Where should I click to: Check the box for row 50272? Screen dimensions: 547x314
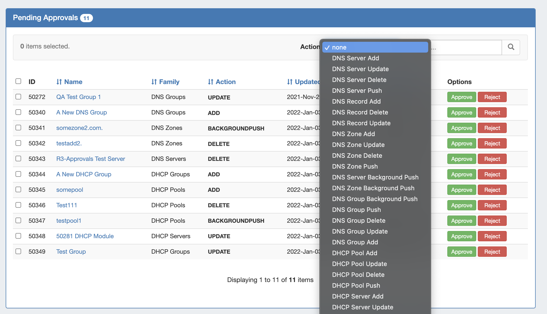[x=18, y=97]
